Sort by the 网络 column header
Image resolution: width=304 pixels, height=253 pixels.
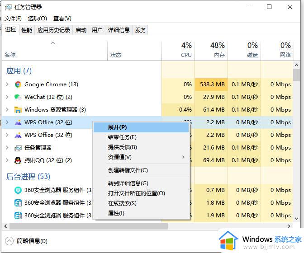pyautogui.click(x=277, y=51)
